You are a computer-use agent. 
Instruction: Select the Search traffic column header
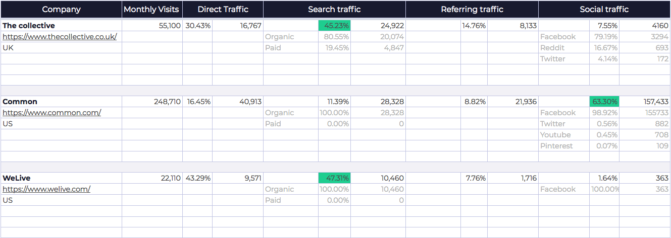point(334,10)
